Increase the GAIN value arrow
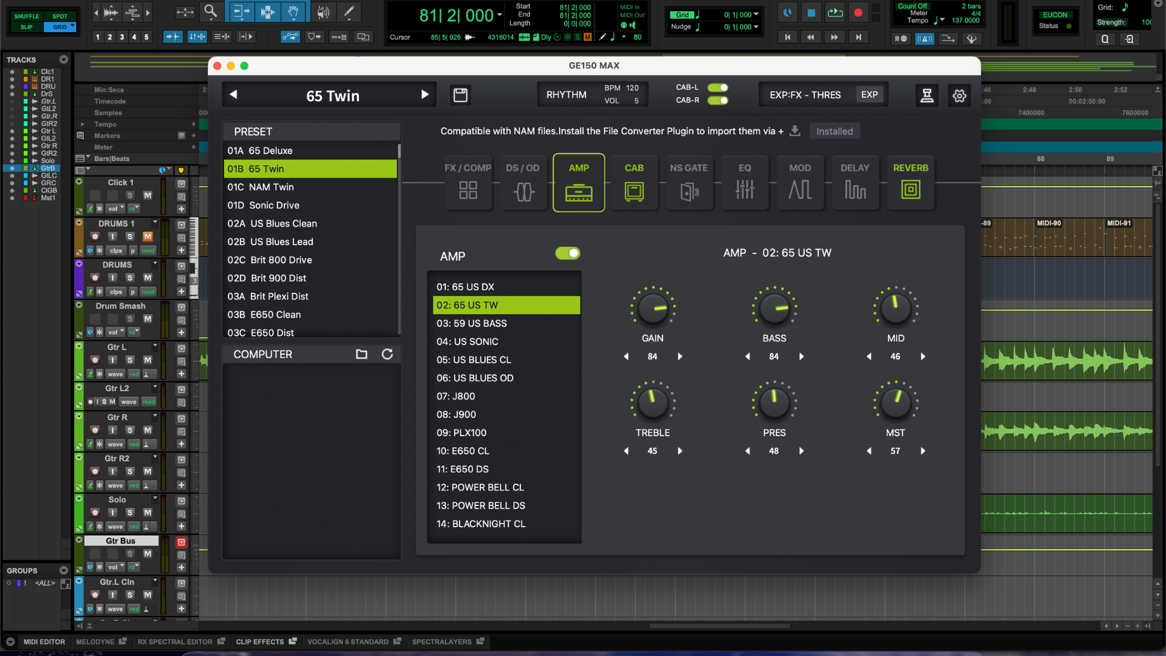 (x=680, y=357)
